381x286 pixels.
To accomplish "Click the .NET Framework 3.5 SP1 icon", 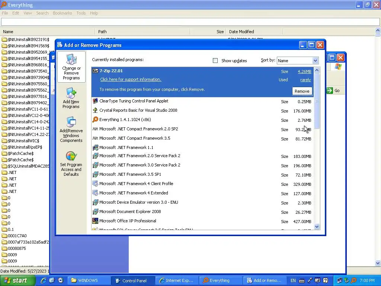I will pos(95,174).
